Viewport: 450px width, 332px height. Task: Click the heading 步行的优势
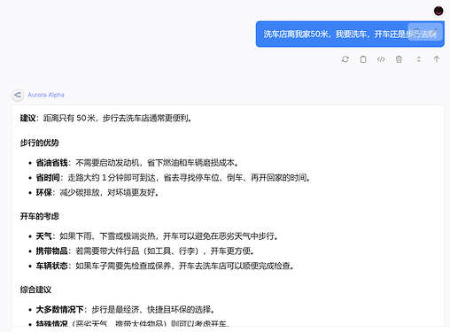click(40, 143)
